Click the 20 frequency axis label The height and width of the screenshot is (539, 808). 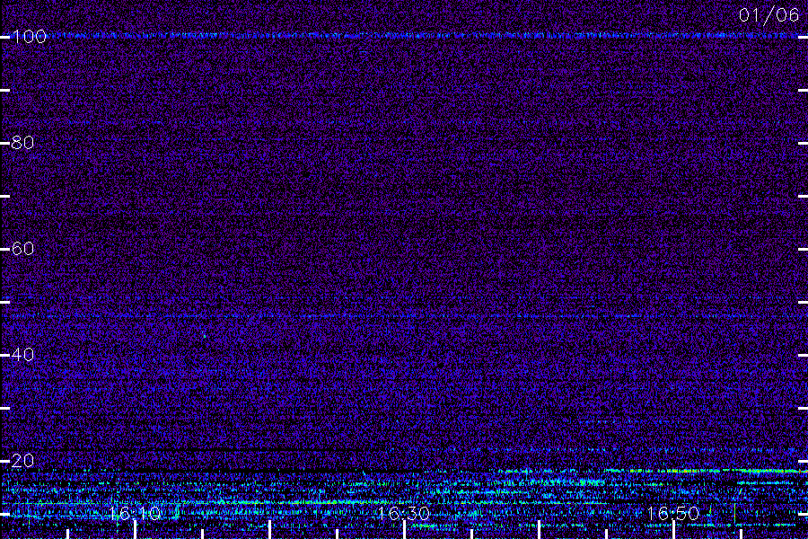(x=22, y=461)
